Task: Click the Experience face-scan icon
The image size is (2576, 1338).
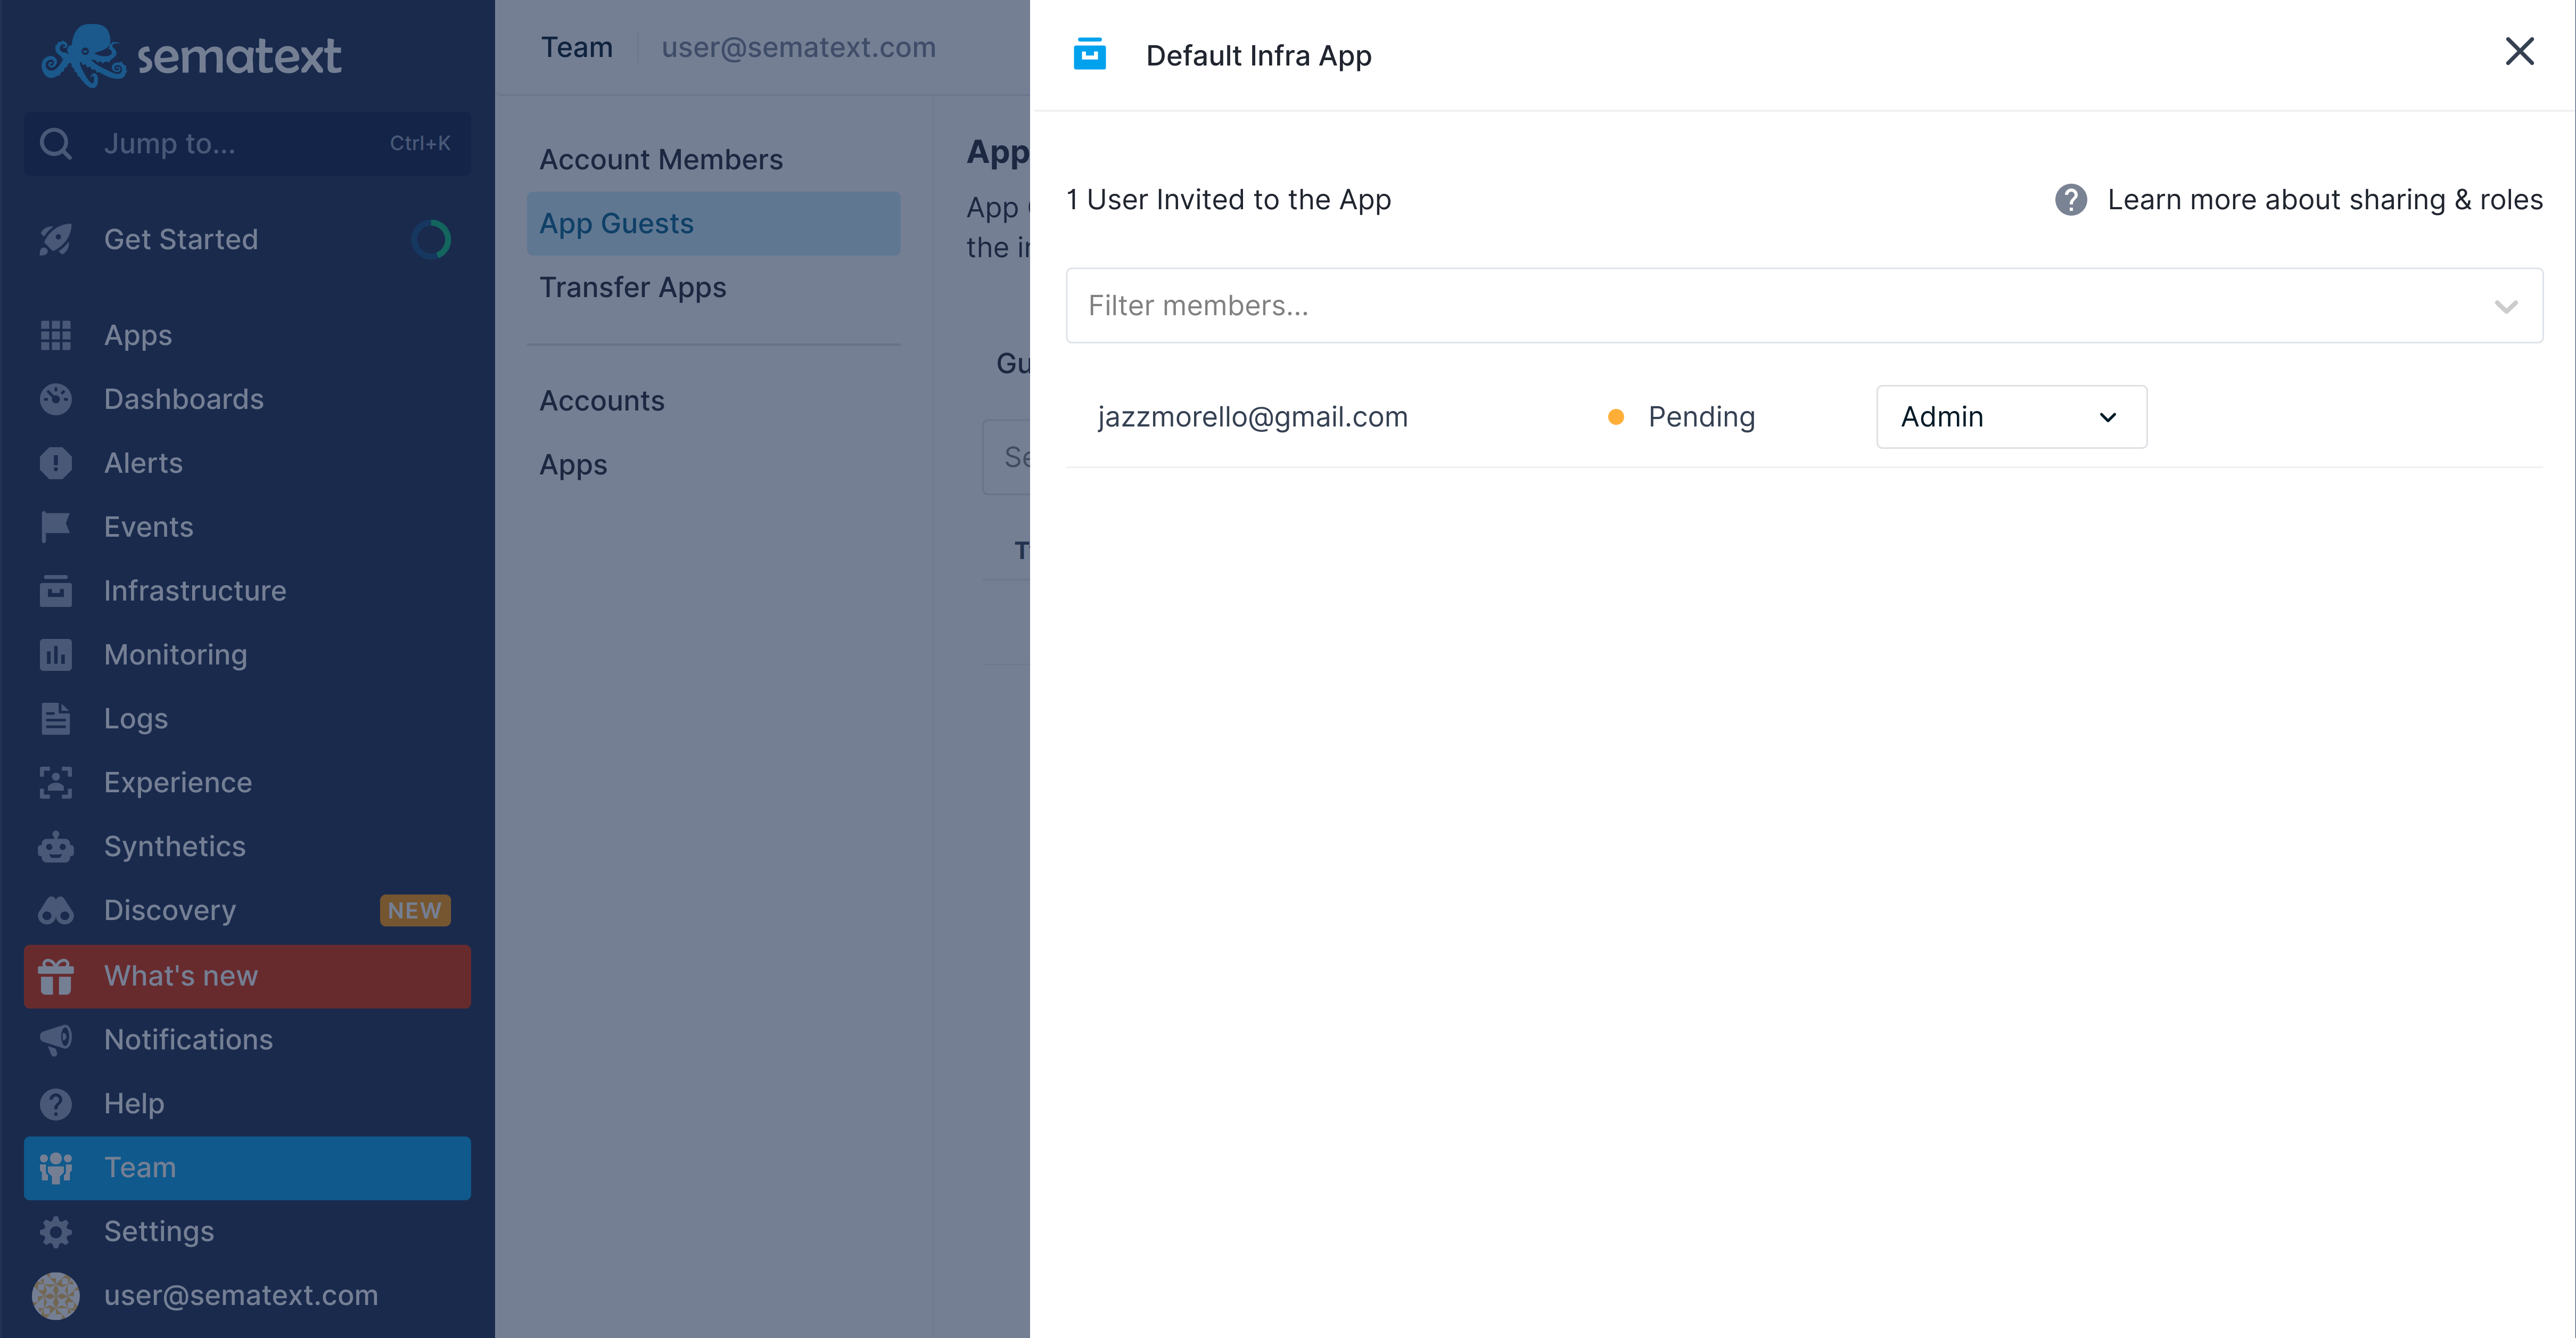Action: pos(55,783)
